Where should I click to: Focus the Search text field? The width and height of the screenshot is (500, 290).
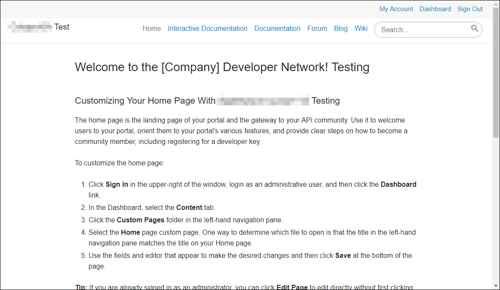[x=422, y=30]
